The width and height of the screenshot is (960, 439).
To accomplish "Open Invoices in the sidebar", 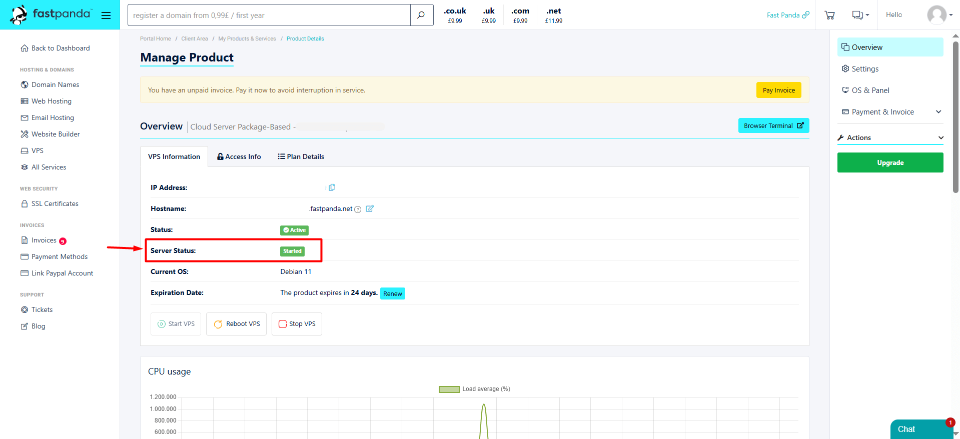I will [x=44, y=240].
